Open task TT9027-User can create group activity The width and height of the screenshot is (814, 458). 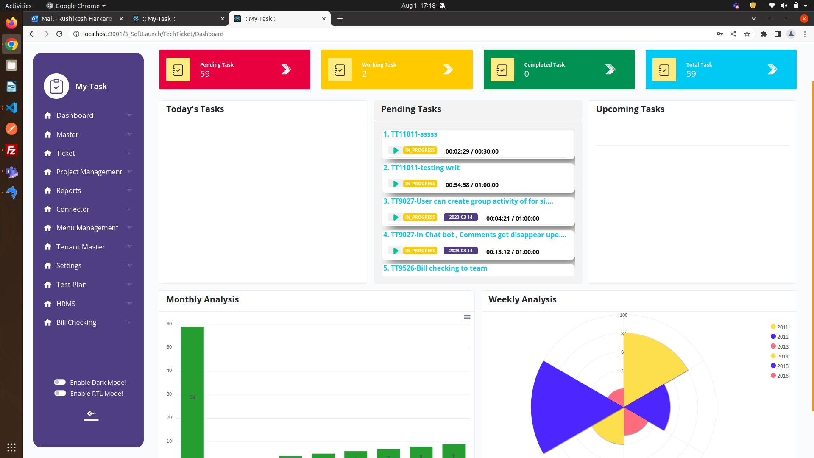click(468, 201)
